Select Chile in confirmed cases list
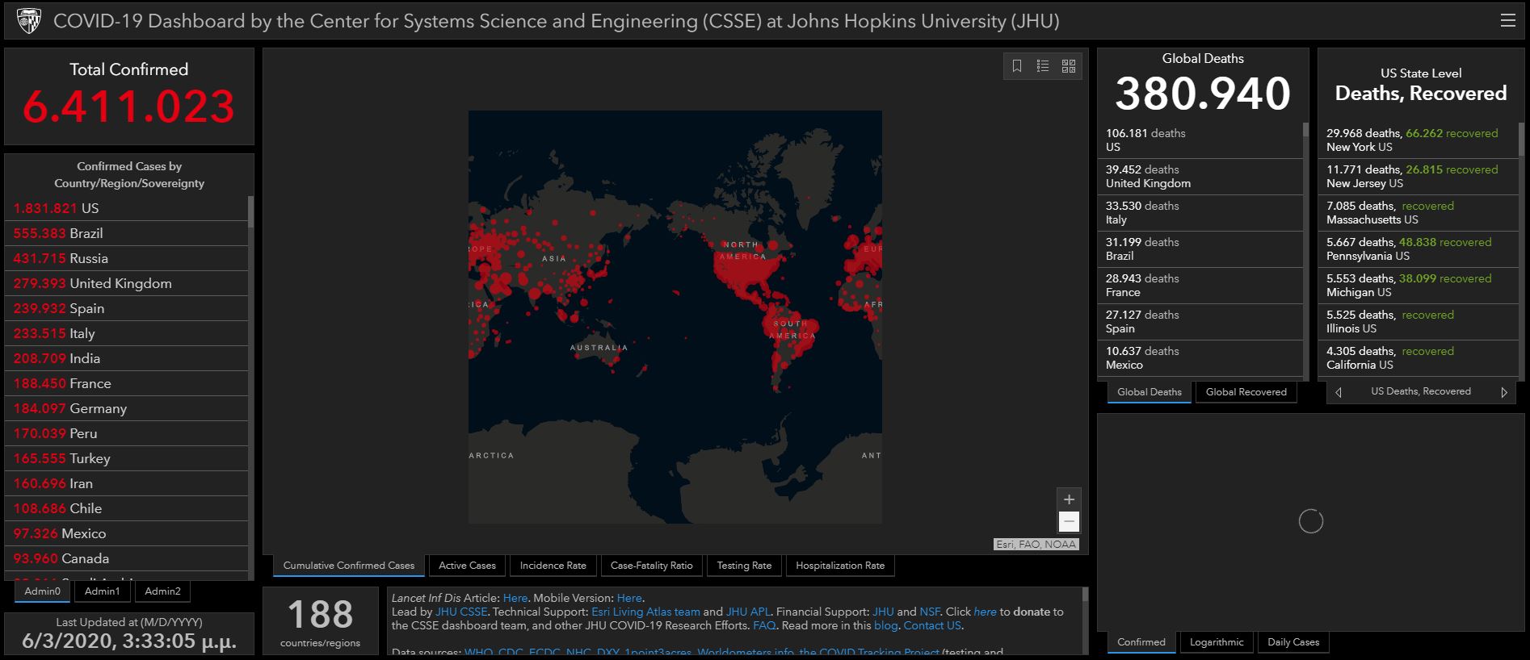The image size is (1530, 660). [x=127, y=508]
